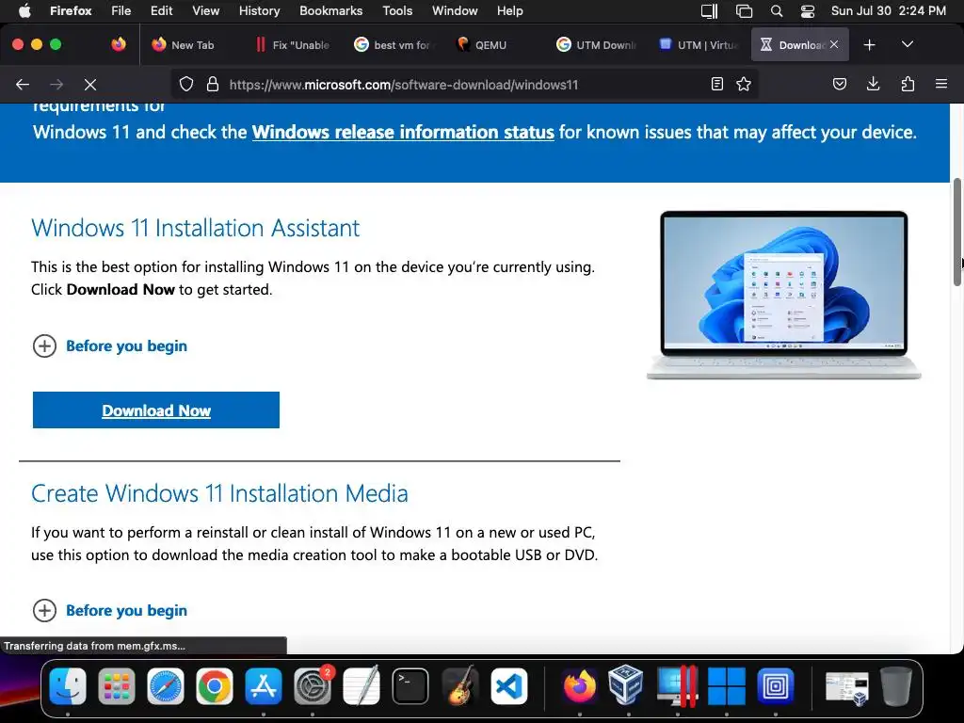Screen dimensions: 964x723
Task: Open minimized window thumbnail in Dock
Action: (x=846, y=688)
